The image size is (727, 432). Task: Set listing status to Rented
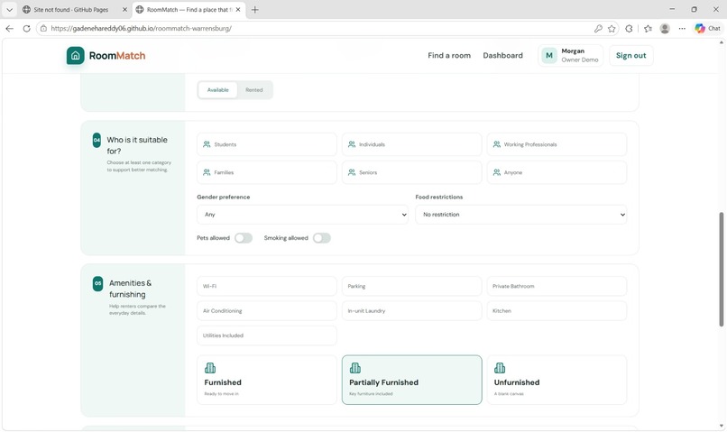(254, 90)
